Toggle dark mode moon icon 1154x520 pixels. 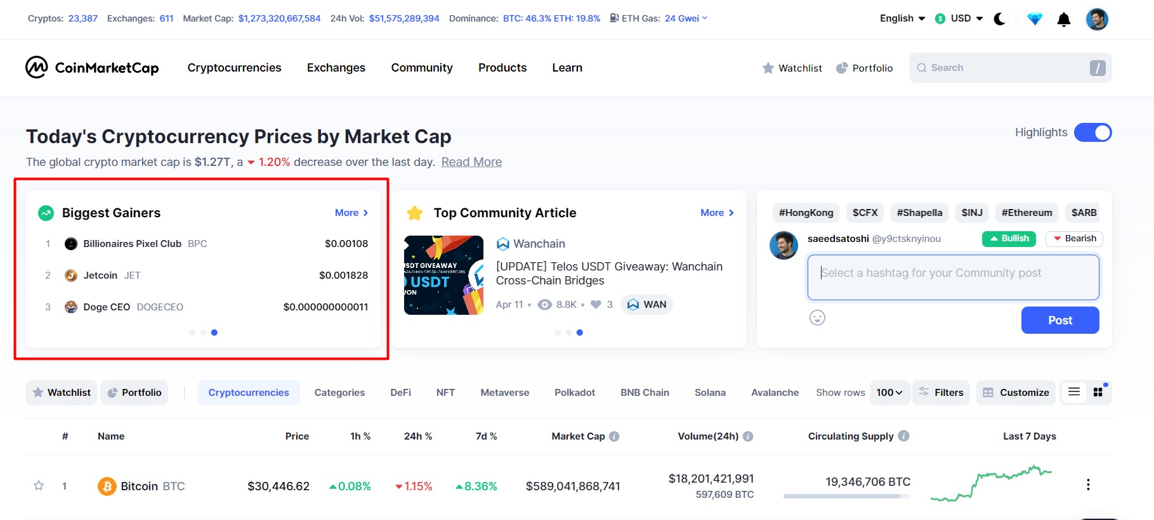pos(1000,19)
